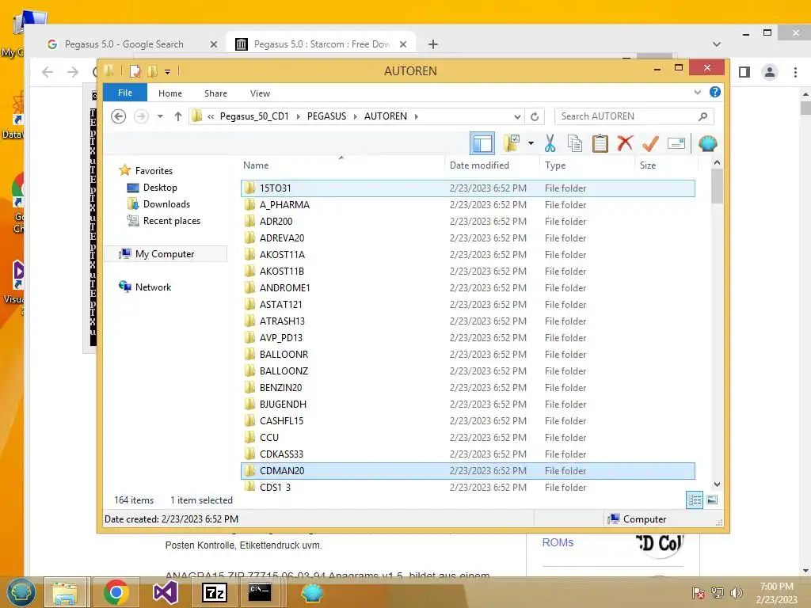Click the Paste clipboard toolbar icon
This screenshot has width=811, height=608.
[x=600, y=143]
